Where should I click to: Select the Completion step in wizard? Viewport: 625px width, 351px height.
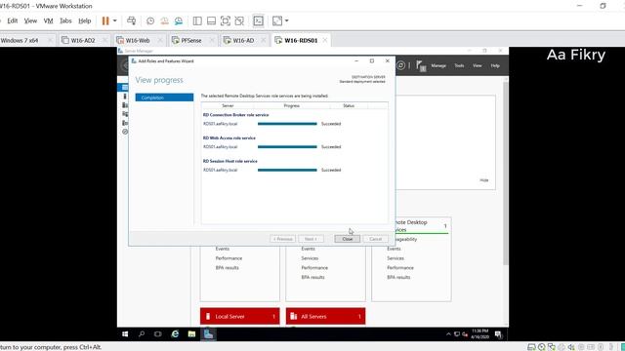tap(164, 97)
